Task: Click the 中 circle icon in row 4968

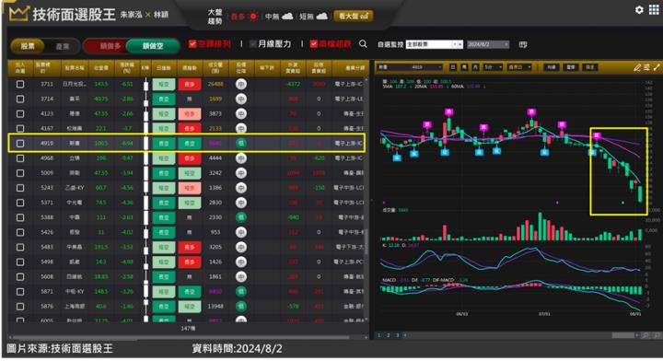Action: (x=241, y=158)
